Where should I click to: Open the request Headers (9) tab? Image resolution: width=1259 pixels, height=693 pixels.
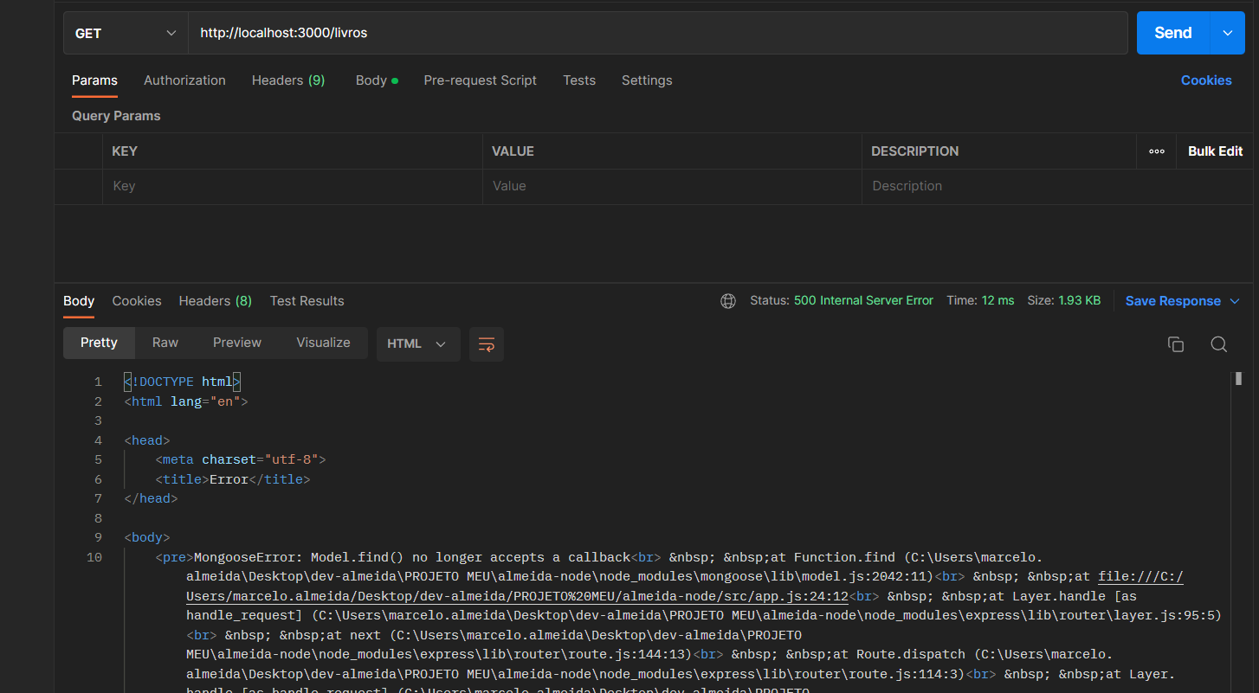tap(288, 80)
